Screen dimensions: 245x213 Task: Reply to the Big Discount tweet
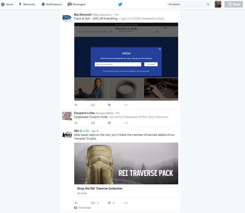click(76, 105)
